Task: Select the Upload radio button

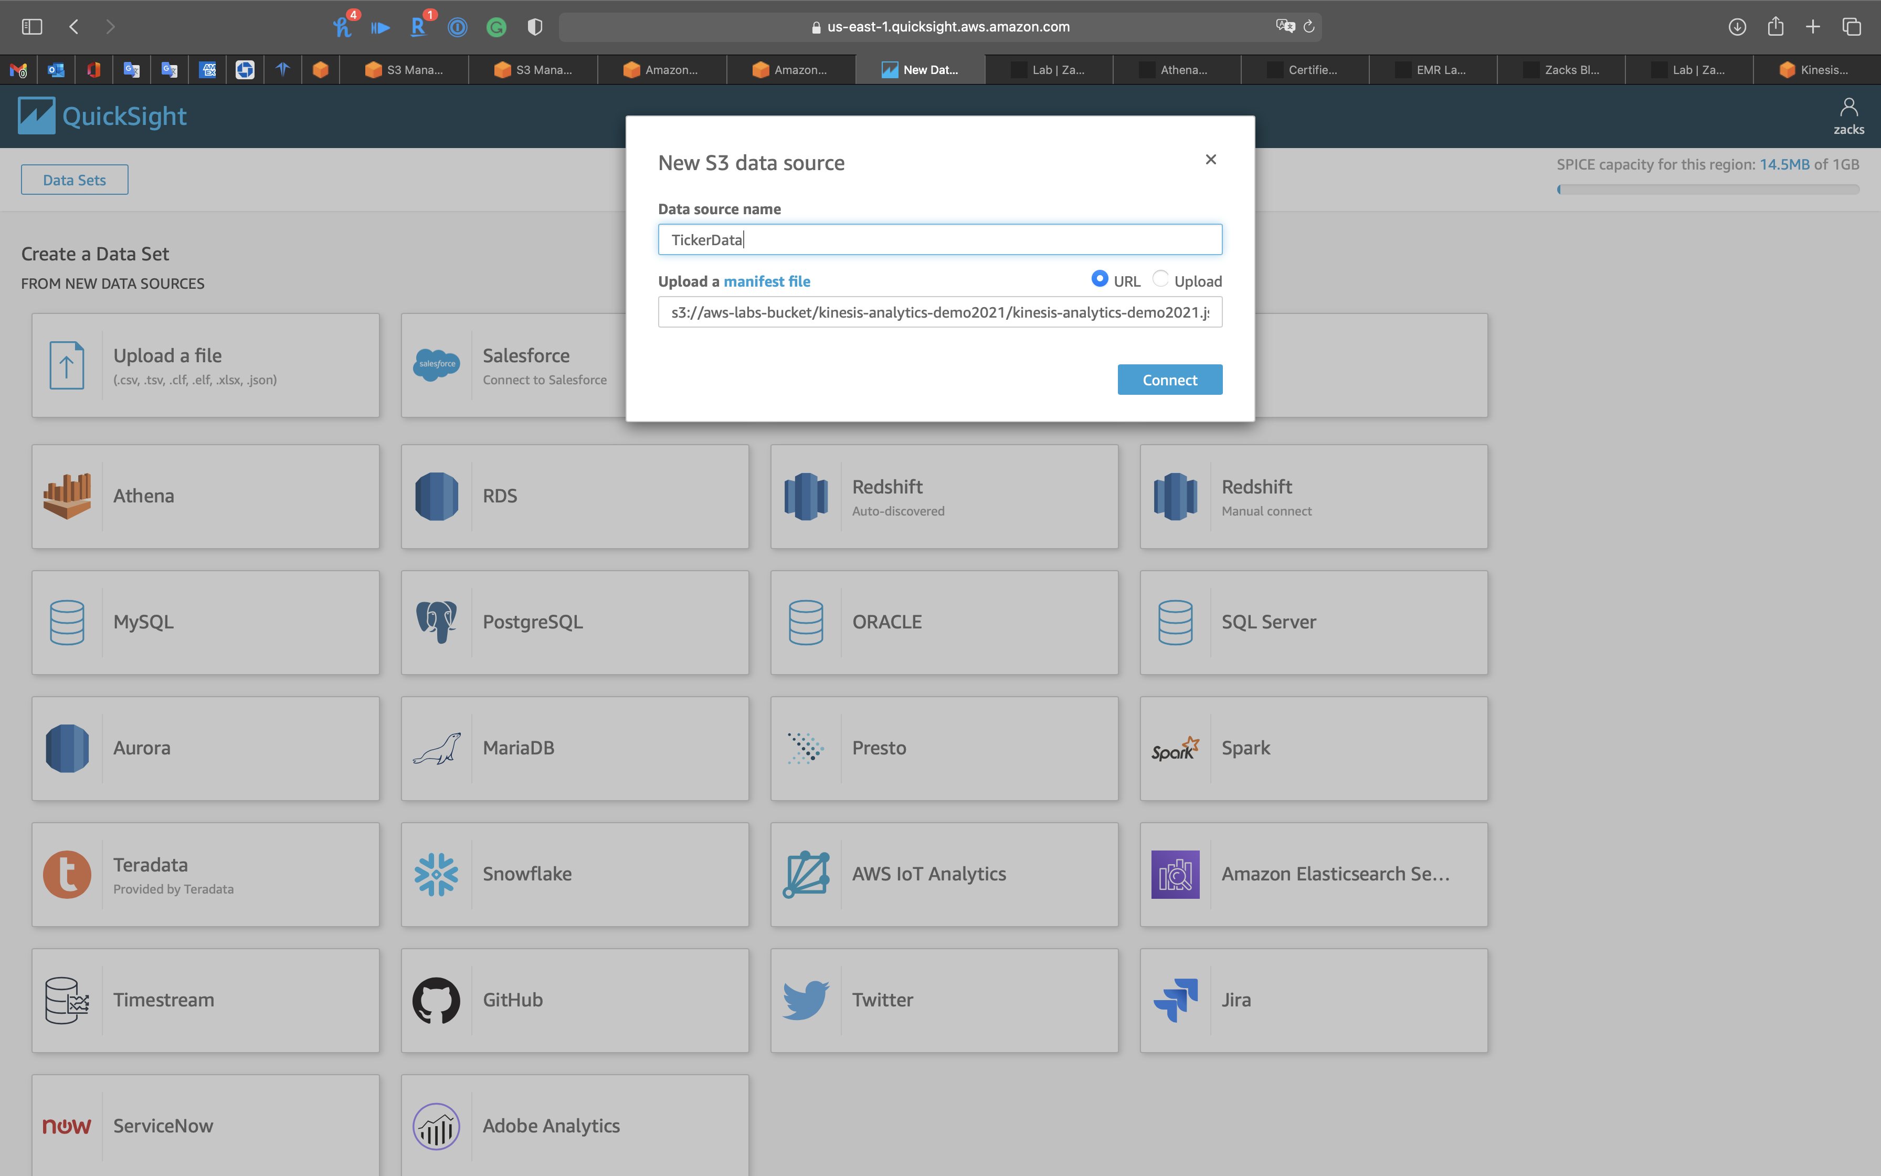Action: pos(1160,278)
